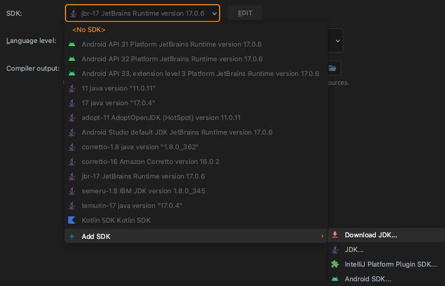Click Java icon beside Android Studio default JDK
Image resolution: width=445 pixels, height=286 pixels.
72,133
